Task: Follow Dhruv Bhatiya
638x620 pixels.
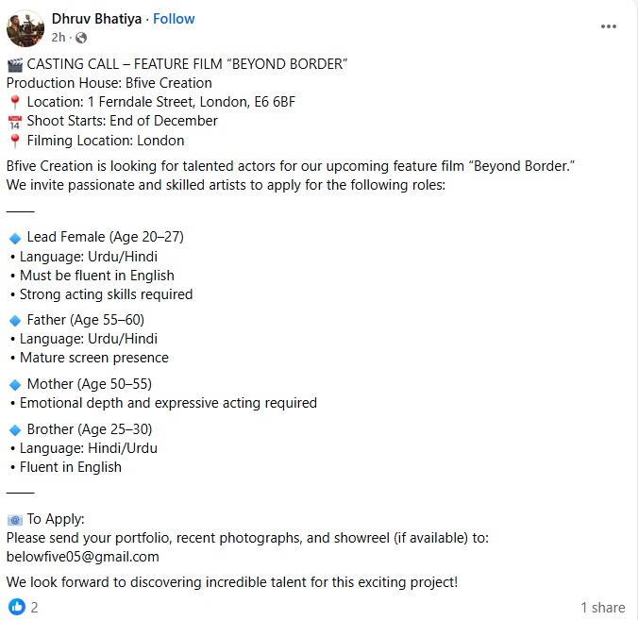Action: point(174,19)
